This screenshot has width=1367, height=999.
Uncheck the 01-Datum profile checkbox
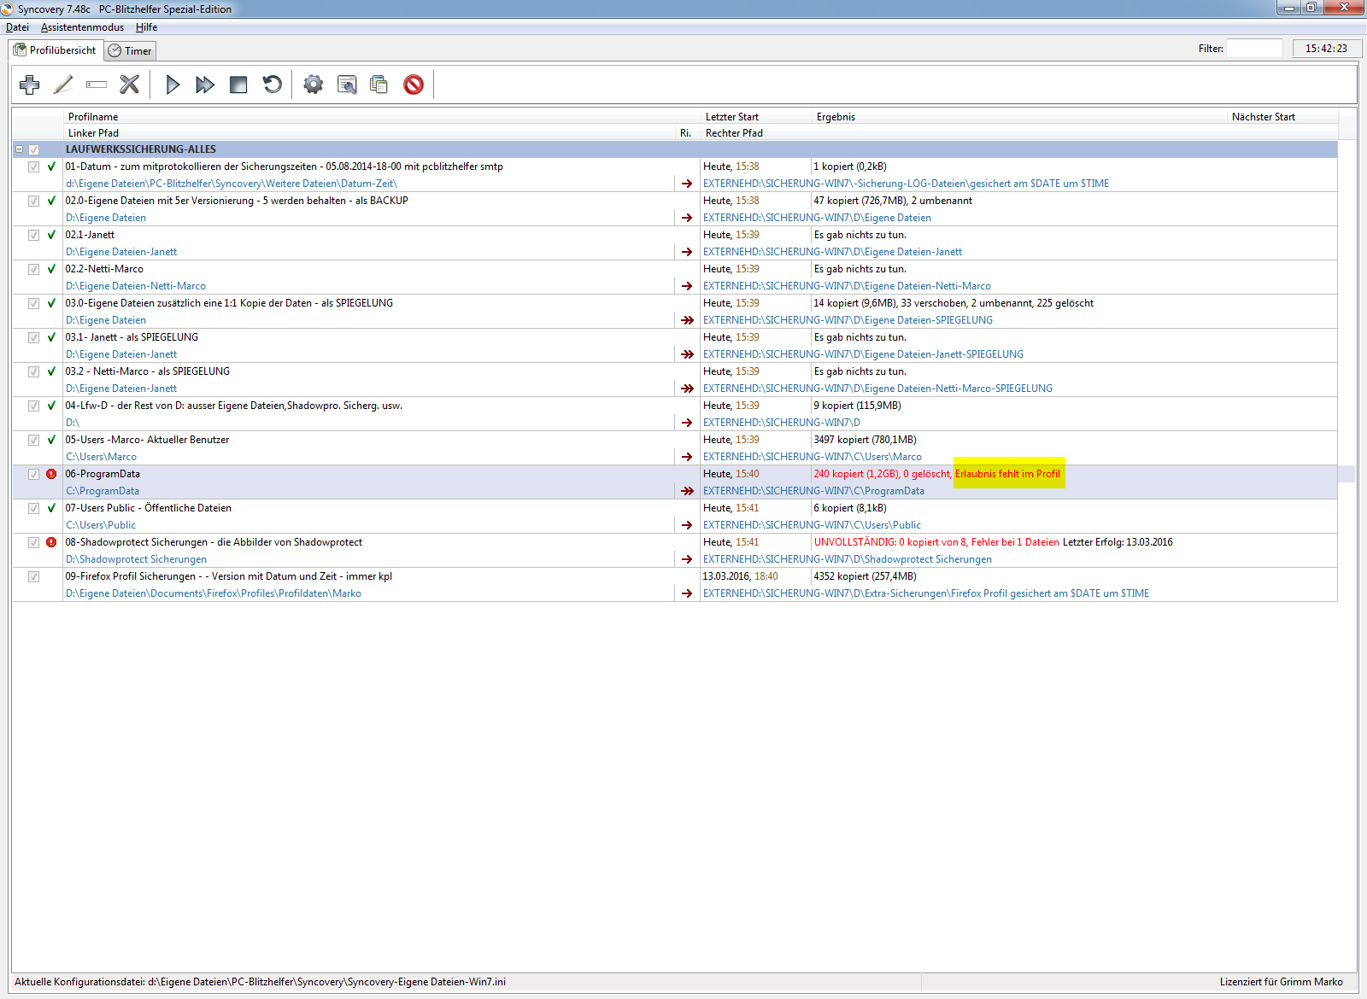point(33,166)
